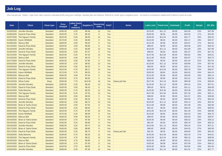Click the Paid? column header

coord(109,25)
